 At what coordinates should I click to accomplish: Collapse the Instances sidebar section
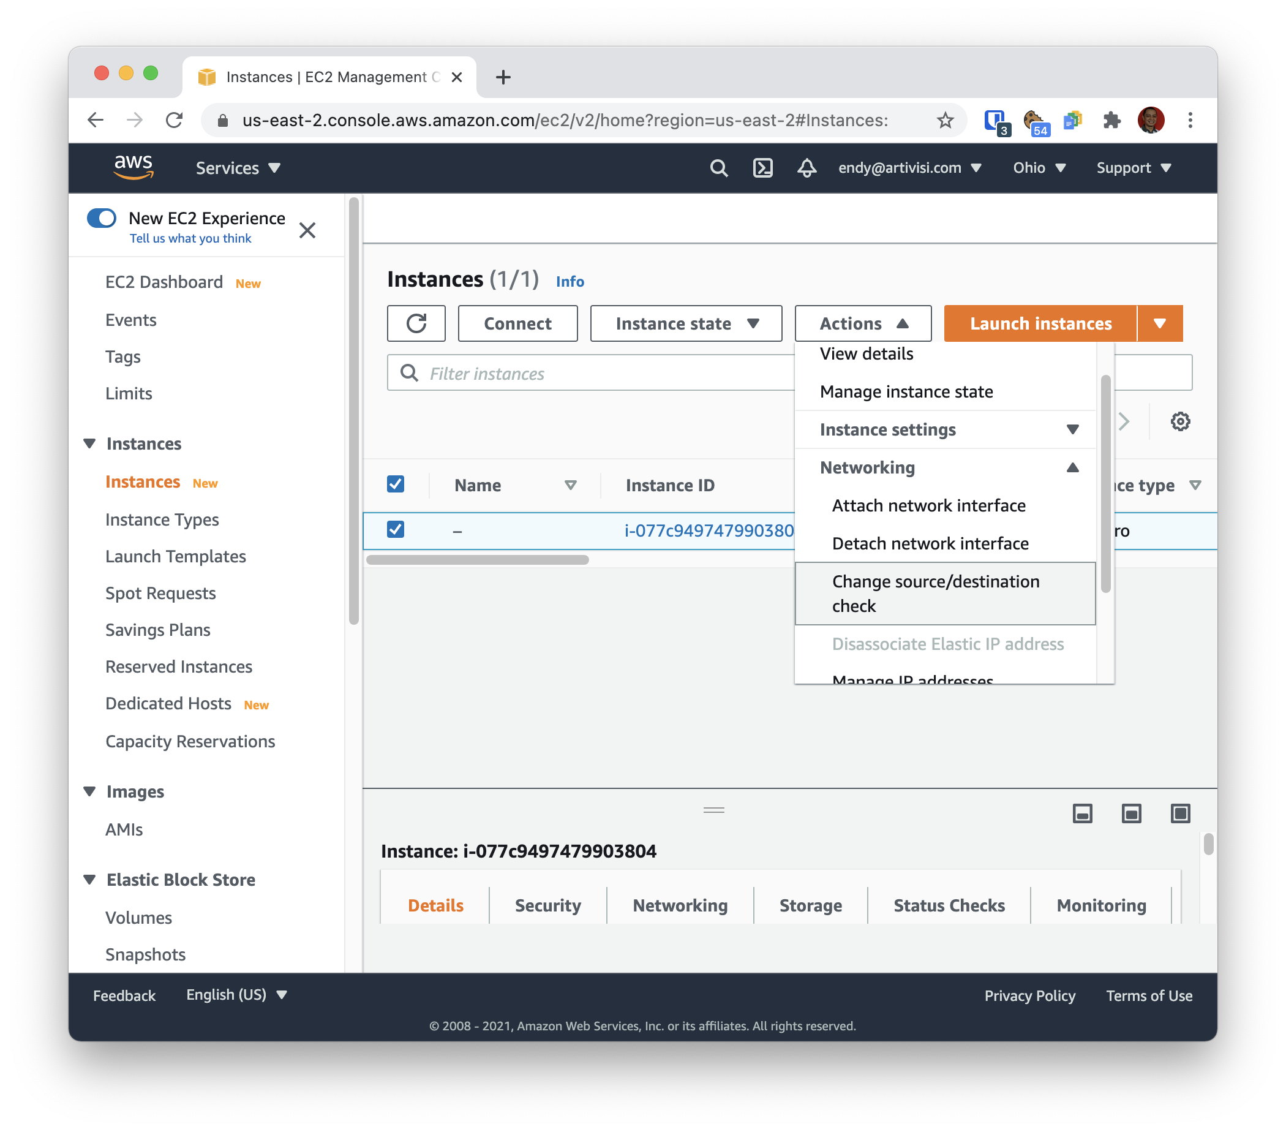point(90,443)
